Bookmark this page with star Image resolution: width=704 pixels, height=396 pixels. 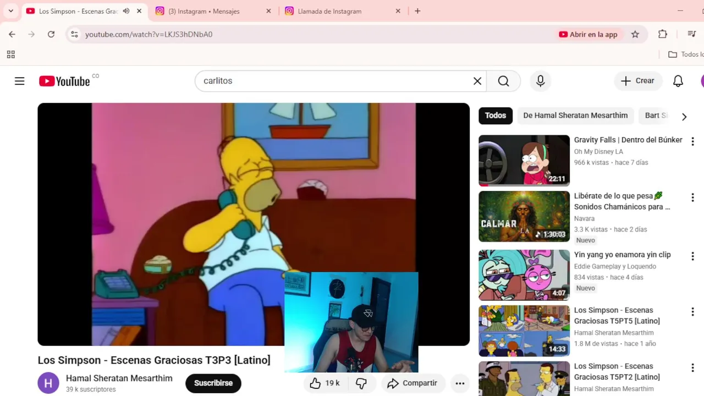coord(635,34)
